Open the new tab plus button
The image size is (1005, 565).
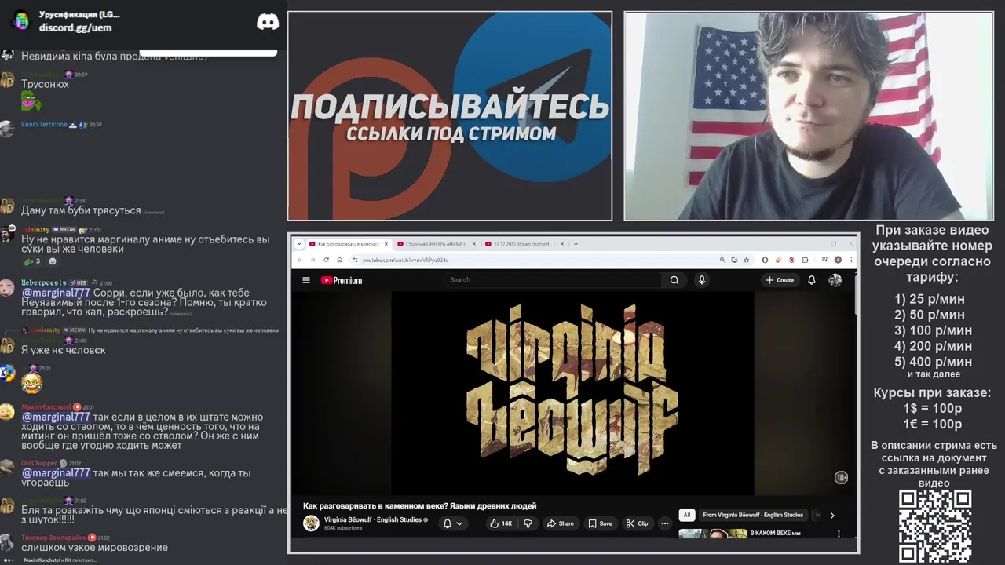tap(576, 244)
